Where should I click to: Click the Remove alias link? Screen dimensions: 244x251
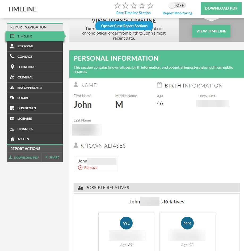coord(91,168)
